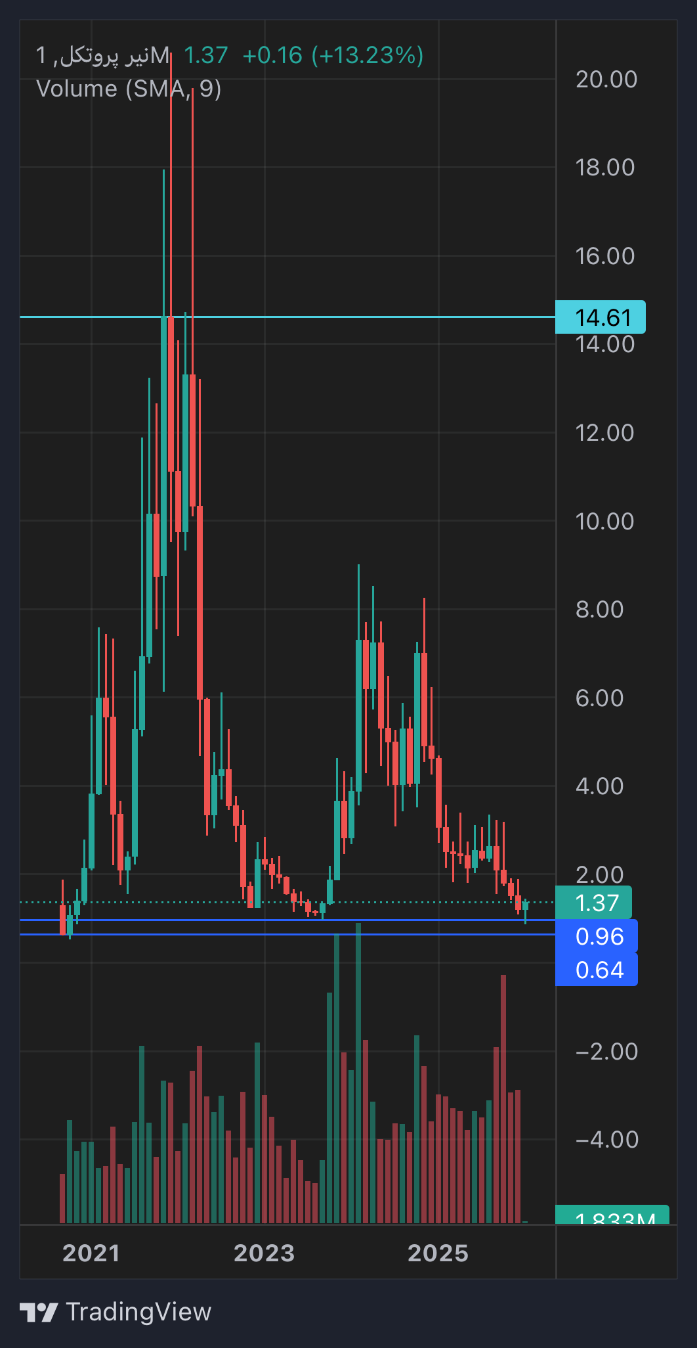Image resolution: width=697 pixels, height=1348 pixels.
Task: Click the −4.00 price scale label
Action: [606, 1140]
